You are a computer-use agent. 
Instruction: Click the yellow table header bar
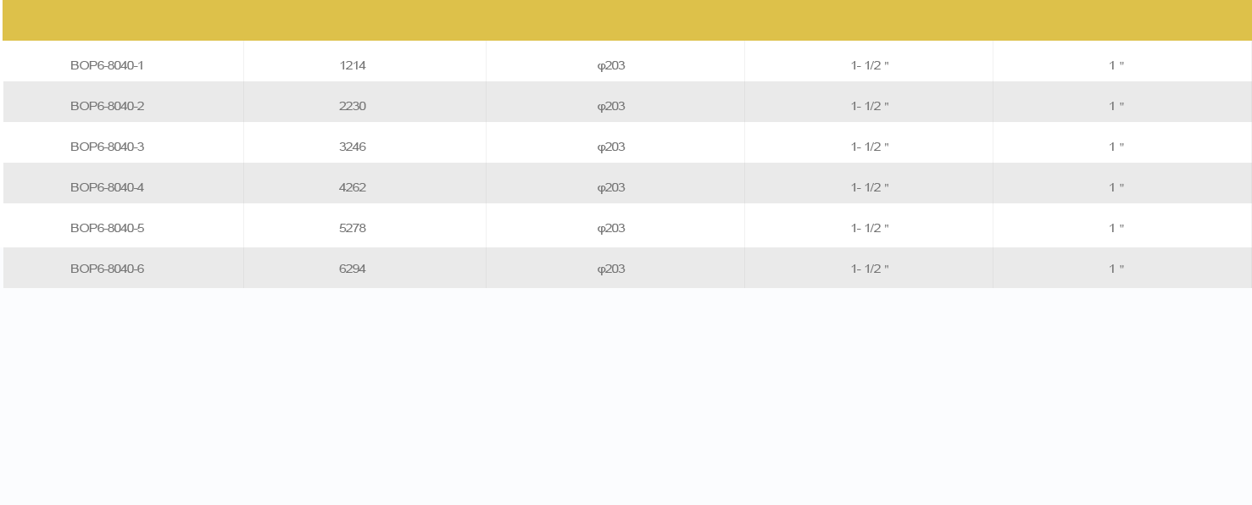point(627,20)
